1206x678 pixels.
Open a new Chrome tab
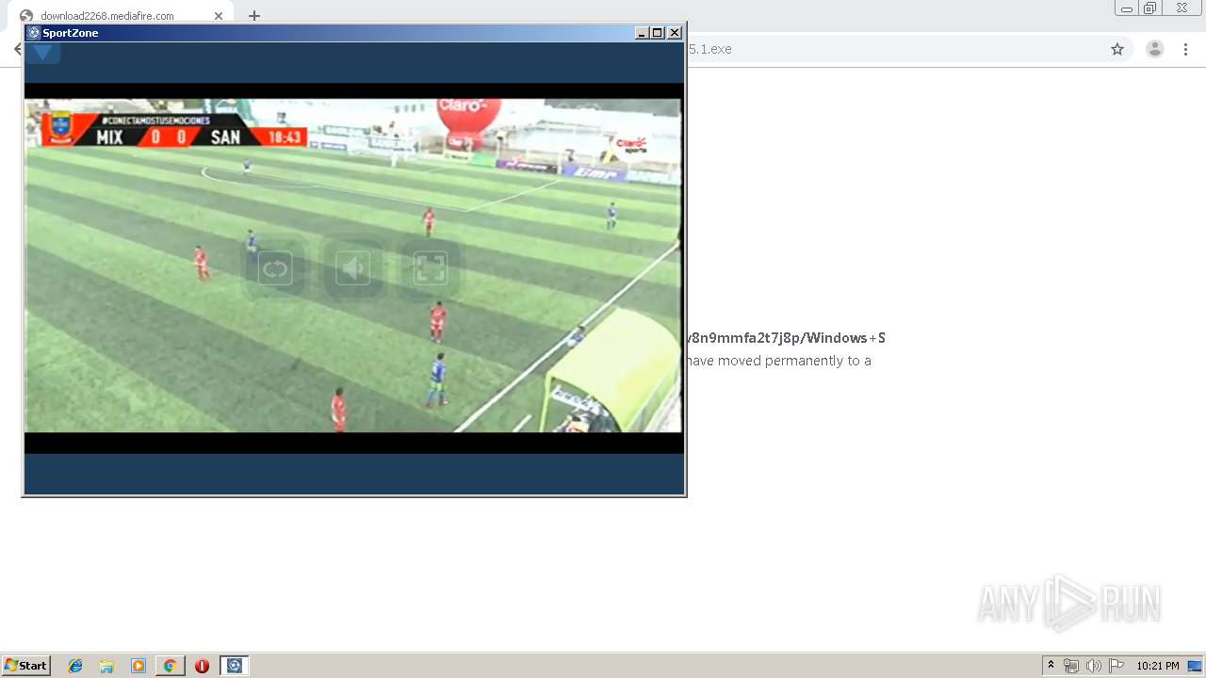(254, 16)
